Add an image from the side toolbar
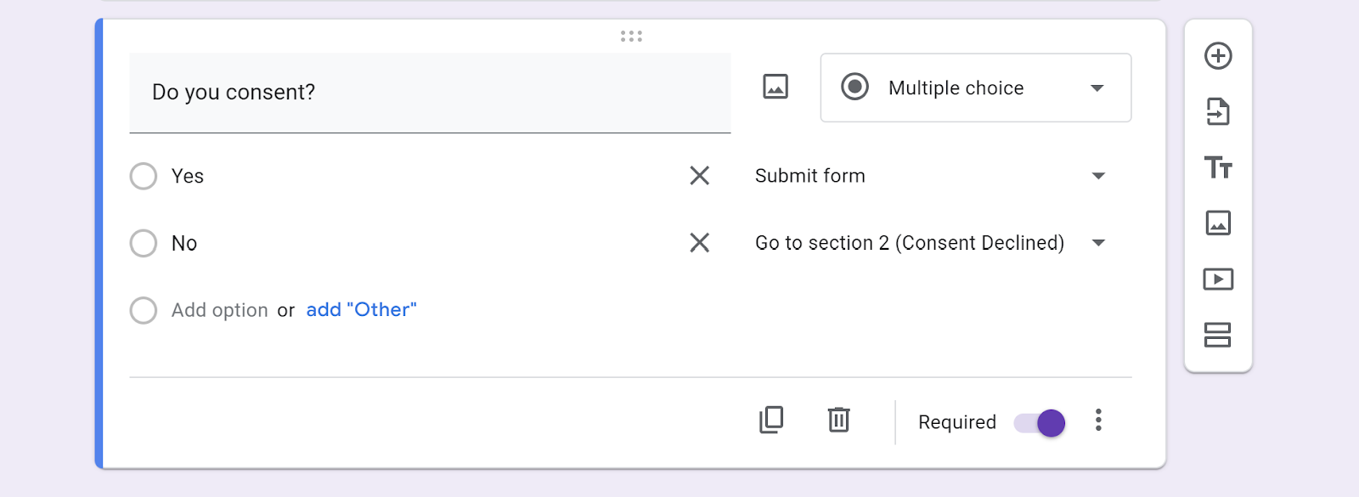 tap(1218, 223)
